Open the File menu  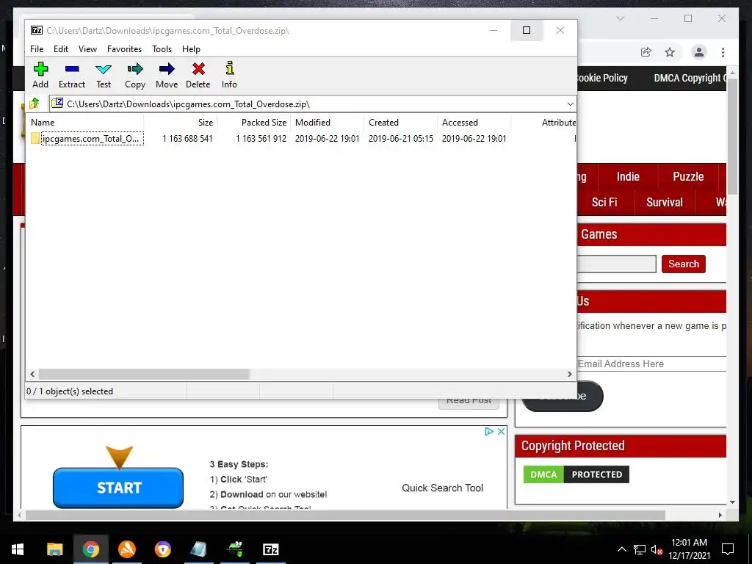[37, 49]
